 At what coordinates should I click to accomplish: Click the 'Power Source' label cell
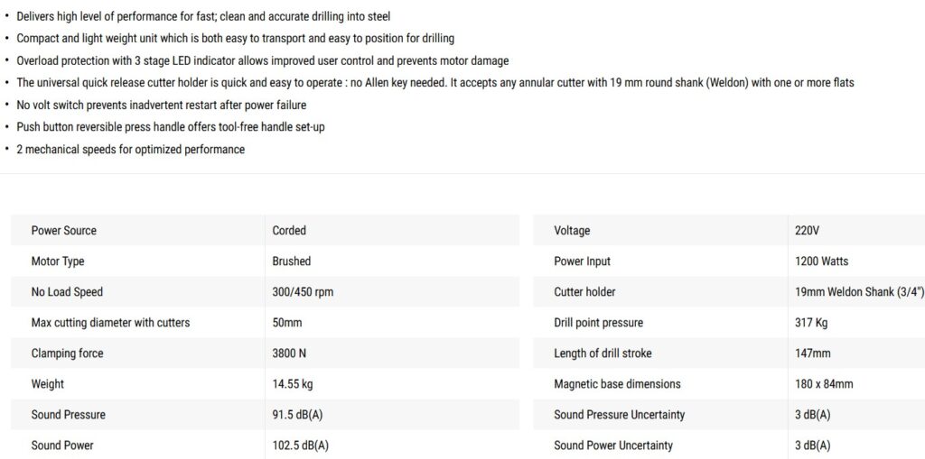(x=64, y=231)
